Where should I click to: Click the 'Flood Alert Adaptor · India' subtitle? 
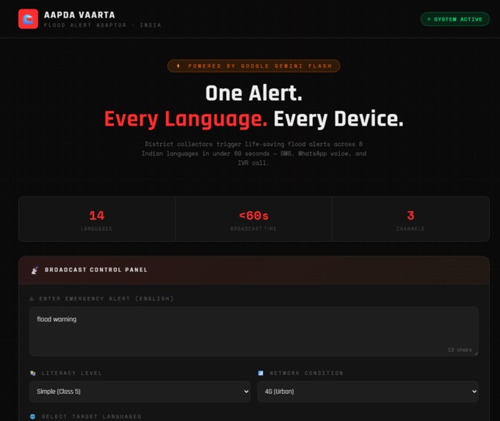[x=102, y=25]
